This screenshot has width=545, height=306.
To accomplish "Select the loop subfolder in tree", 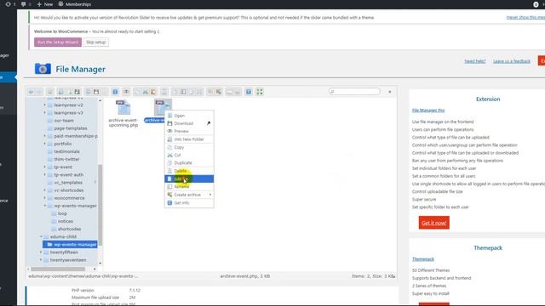I will [62, 213].
